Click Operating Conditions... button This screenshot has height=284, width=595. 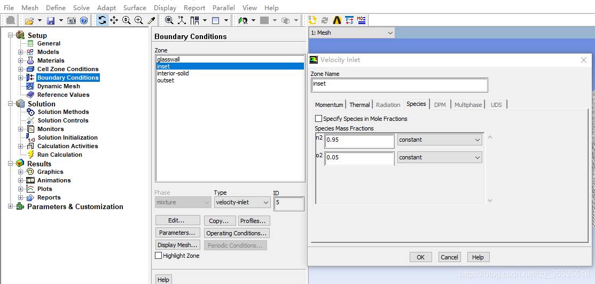(x=237, y=233)
